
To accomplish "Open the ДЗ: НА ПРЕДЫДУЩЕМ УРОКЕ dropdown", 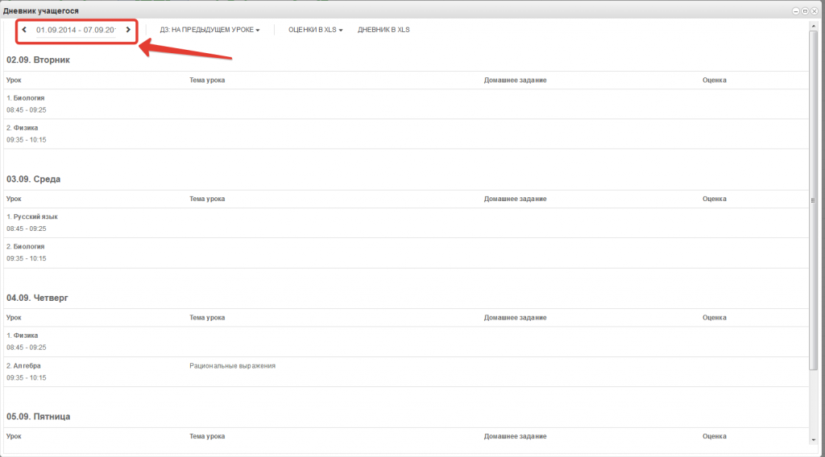I will pyautogui.click(x=210, y=30).
